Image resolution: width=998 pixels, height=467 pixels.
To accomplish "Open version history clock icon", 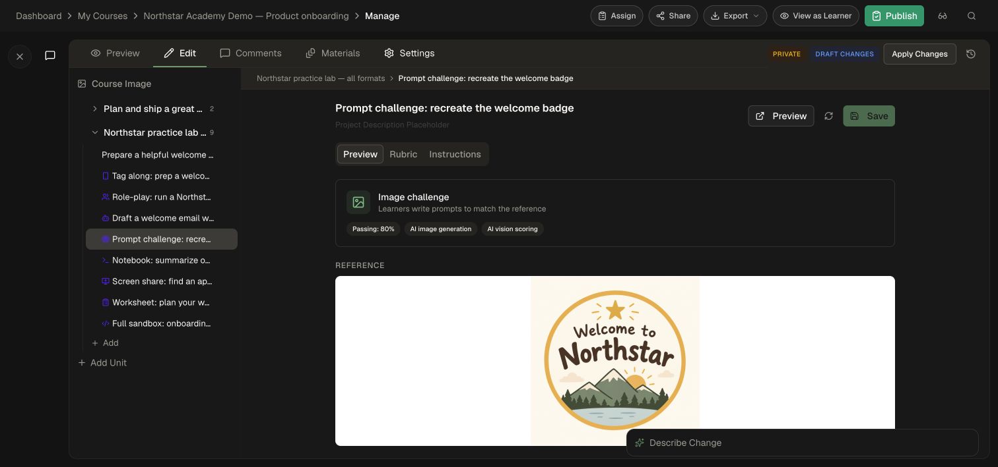I will click(x=971, y=54).
